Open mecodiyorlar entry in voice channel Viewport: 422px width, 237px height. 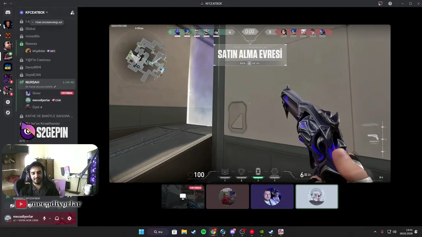[49, 100]
